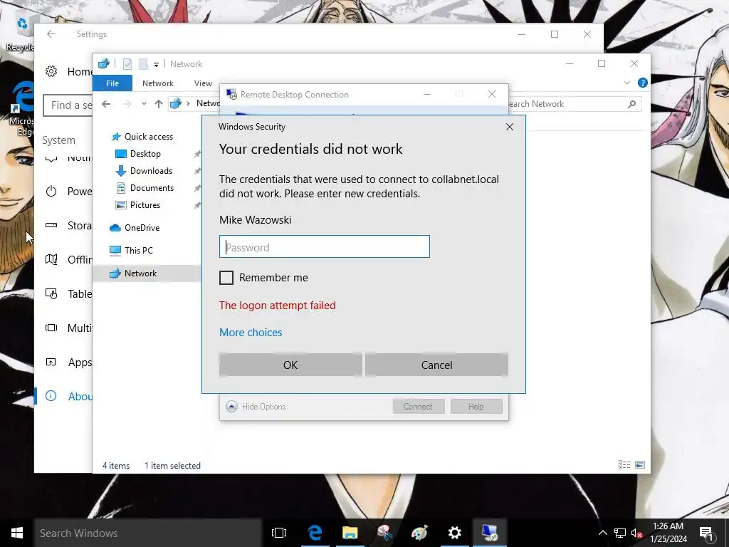This screenshot has height=547, width=729.
Task: Switch explorer to details view icon
Action: (x=624, y=464)
